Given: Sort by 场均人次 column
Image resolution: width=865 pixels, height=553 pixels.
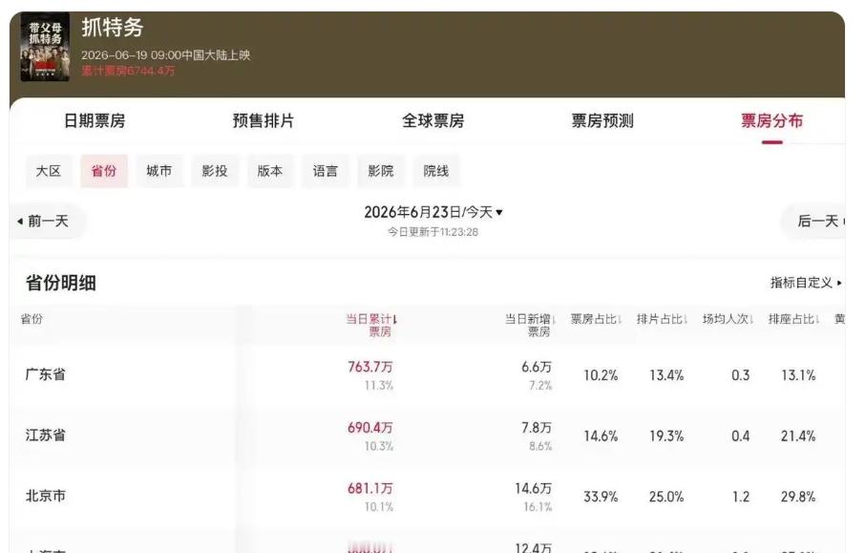Looking at the screenshot, I should tap(728, 319).
